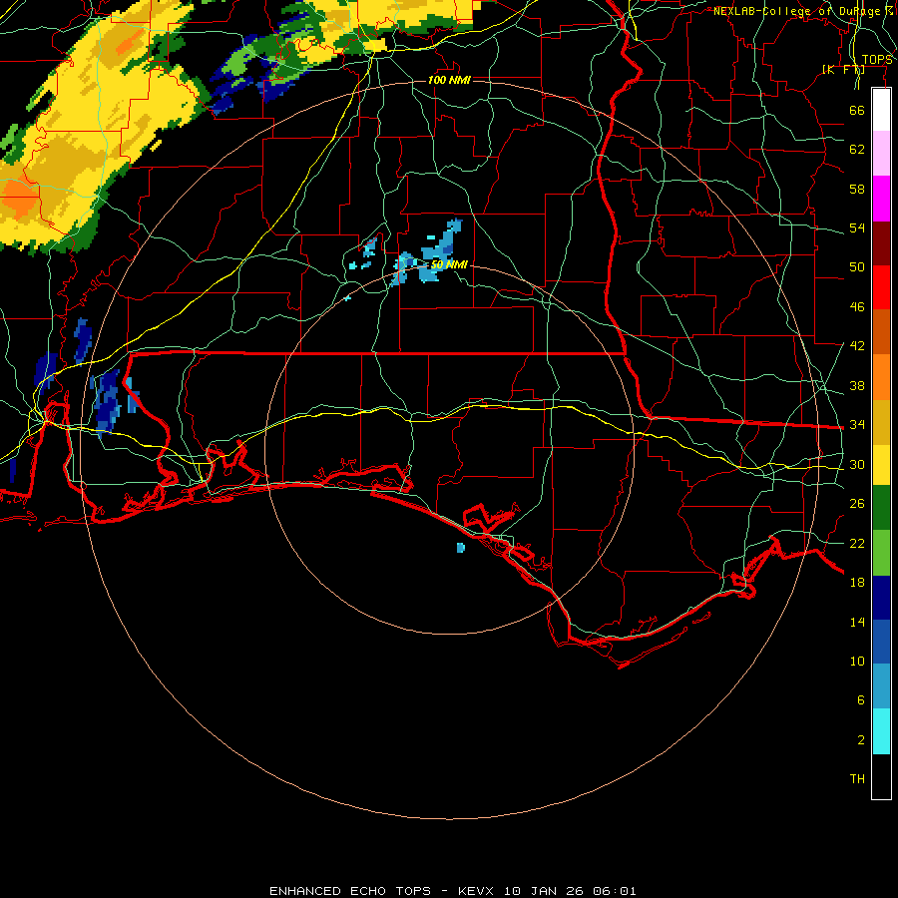Screen dimensions: 898x898
Task: Click the 'KEVX' radar site identifier
Action: [475, 891]
